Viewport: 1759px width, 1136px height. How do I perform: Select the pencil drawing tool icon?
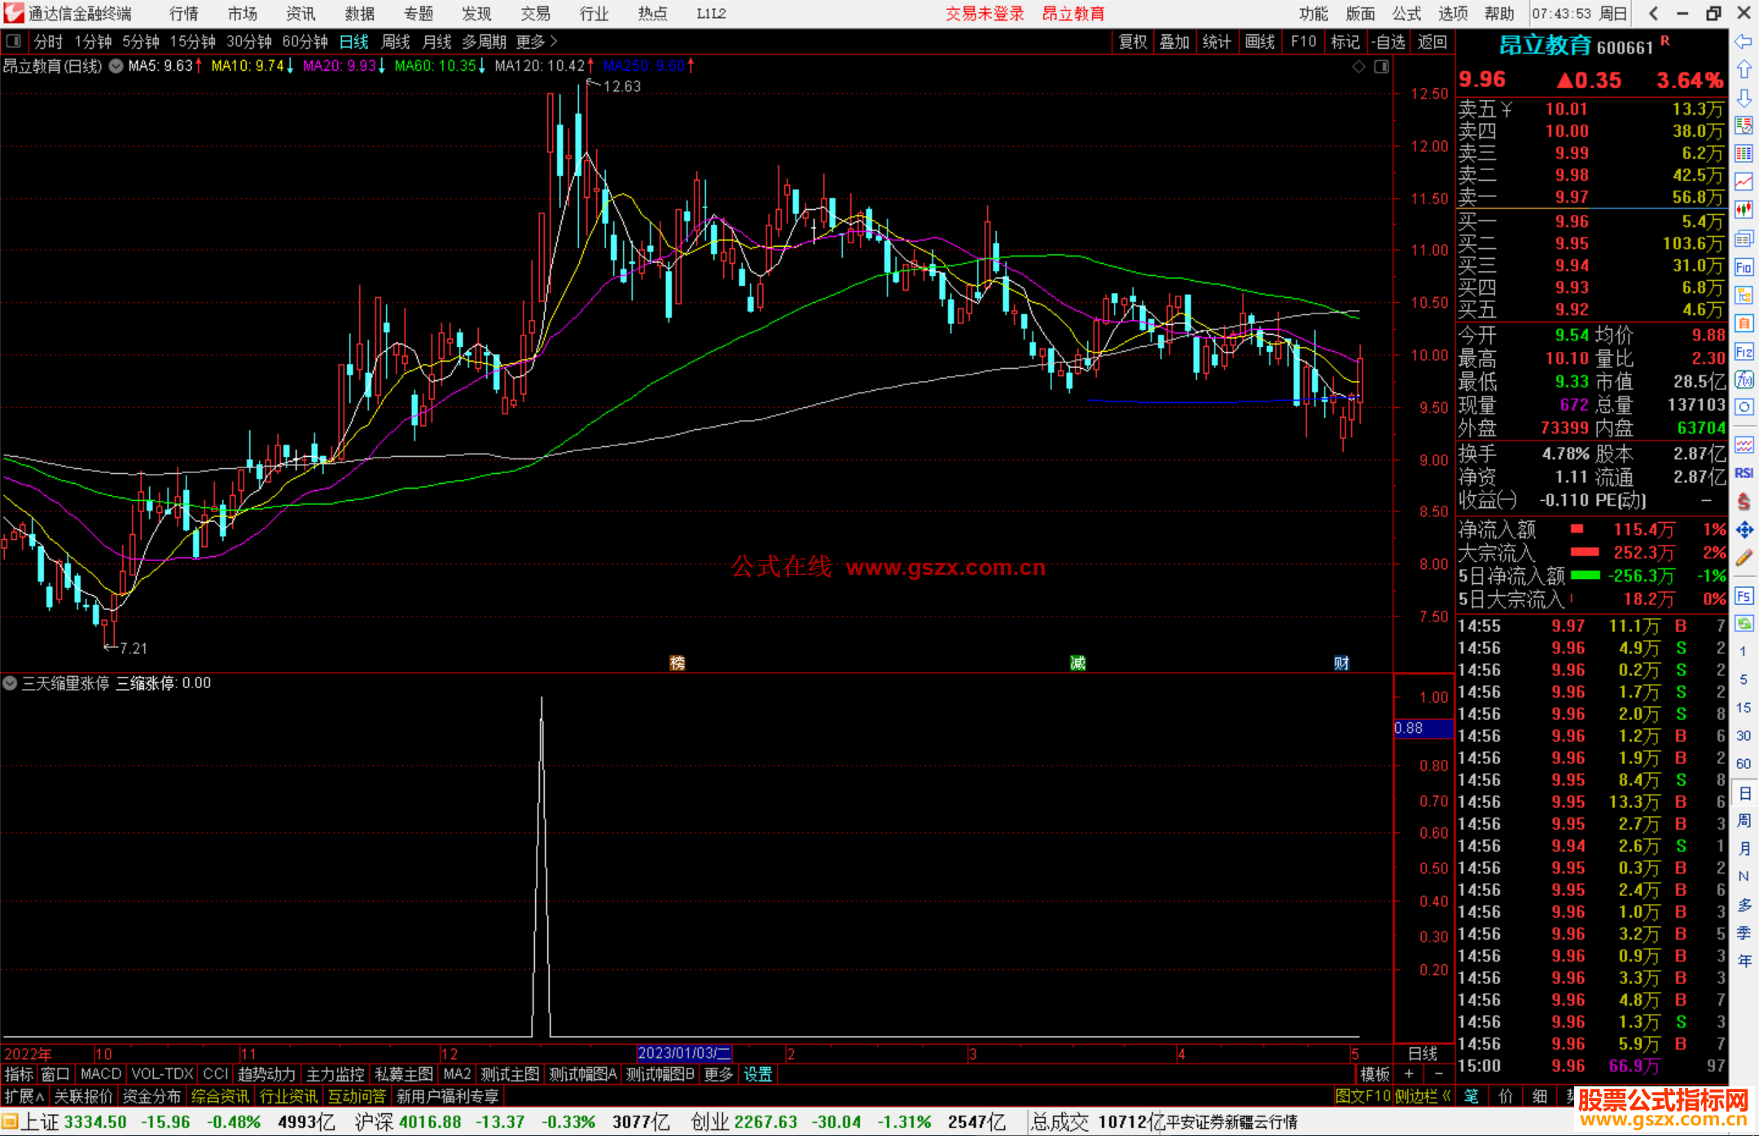(1744, 558)
